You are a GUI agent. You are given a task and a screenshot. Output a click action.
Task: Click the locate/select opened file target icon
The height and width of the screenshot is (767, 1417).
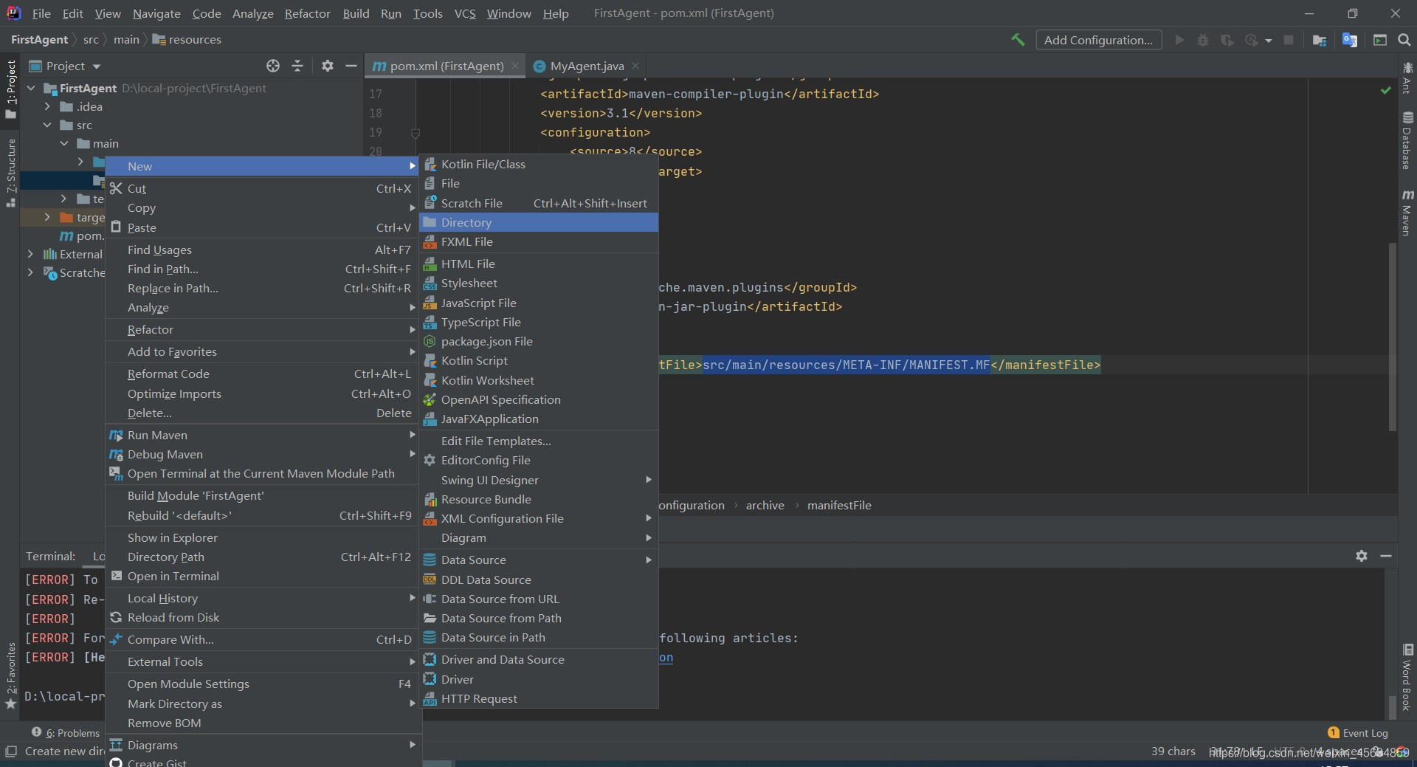pos(273,66)
